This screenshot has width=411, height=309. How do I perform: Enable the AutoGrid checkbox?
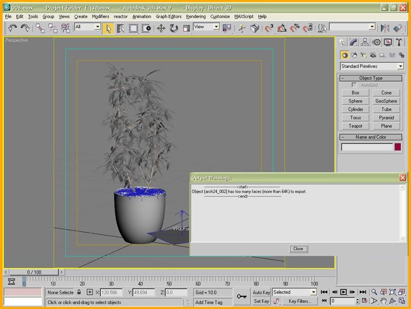(x=354, y=85)
